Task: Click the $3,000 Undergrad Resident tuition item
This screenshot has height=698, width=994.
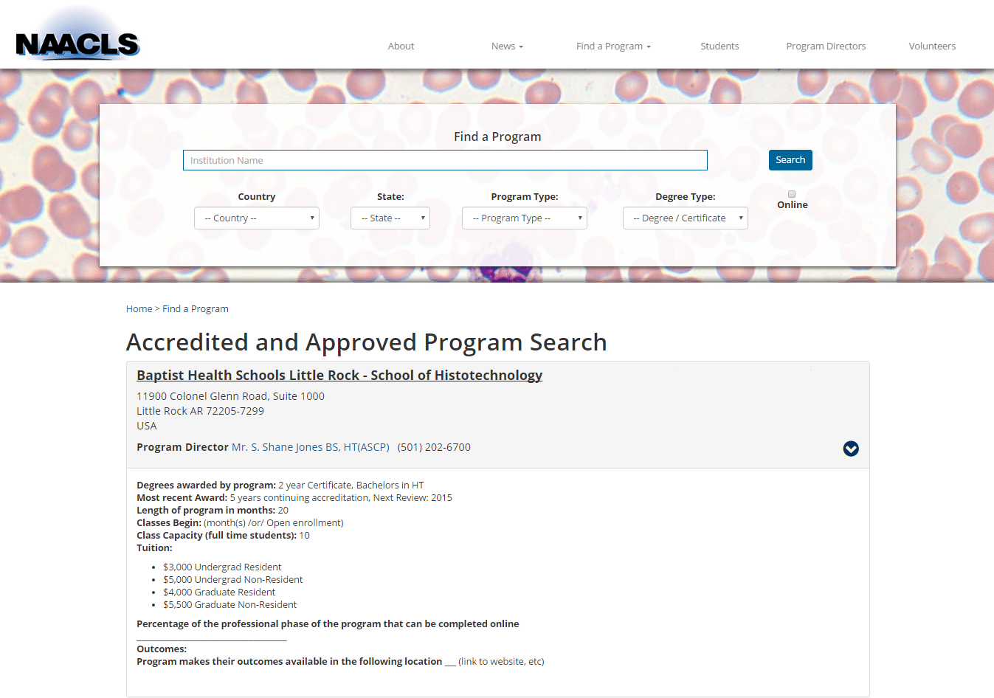Action: (x=222, y=567)
